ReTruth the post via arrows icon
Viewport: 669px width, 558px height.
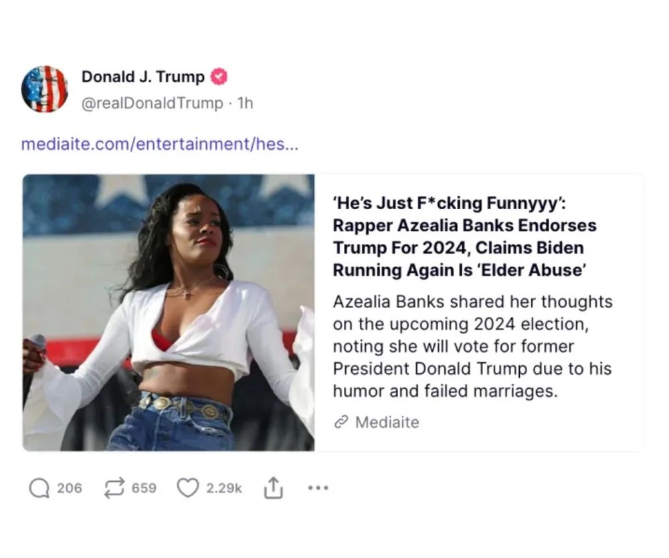click(114, 488)
